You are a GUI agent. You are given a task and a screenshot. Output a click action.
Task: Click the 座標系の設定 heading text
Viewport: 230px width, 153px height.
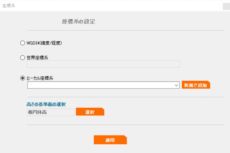79,22
